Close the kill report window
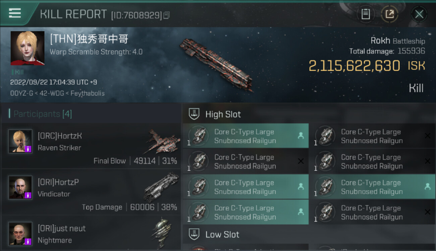Screen dimensions: 436x251 419,14
